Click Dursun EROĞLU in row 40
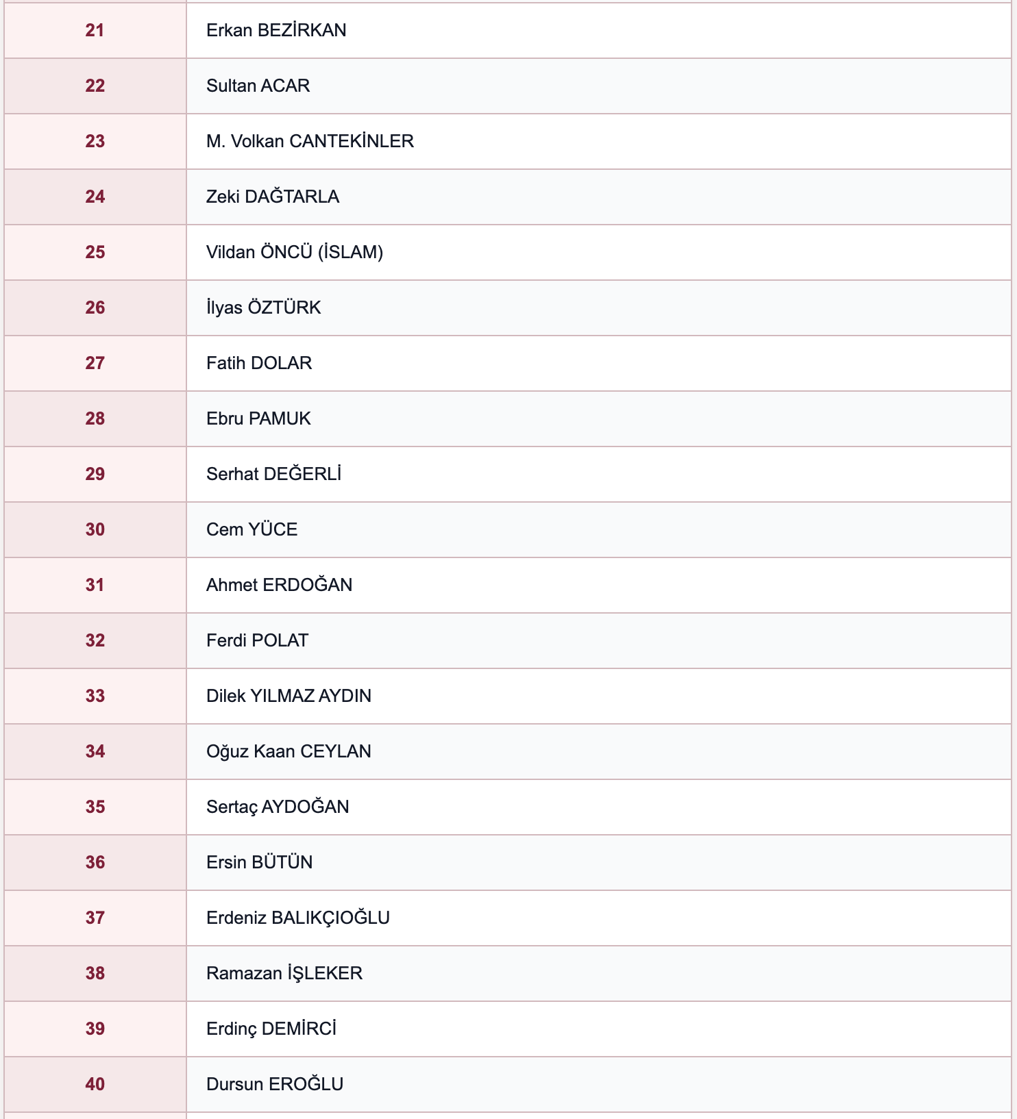 click(x=275, y=1084)
